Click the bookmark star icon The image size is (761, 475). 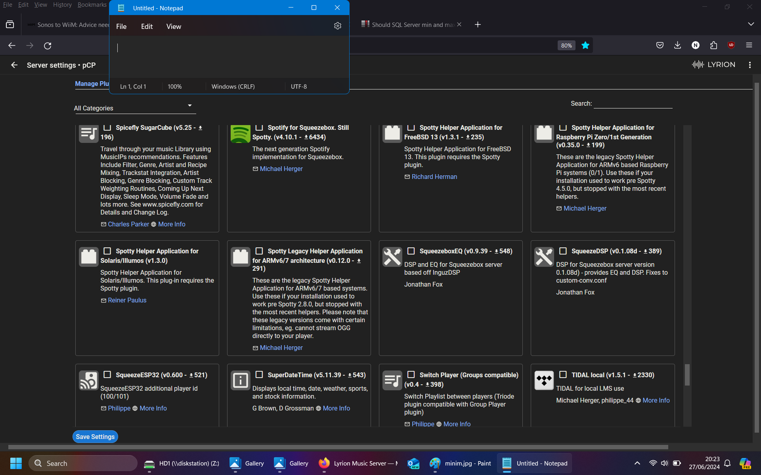(x=585, y=46)
